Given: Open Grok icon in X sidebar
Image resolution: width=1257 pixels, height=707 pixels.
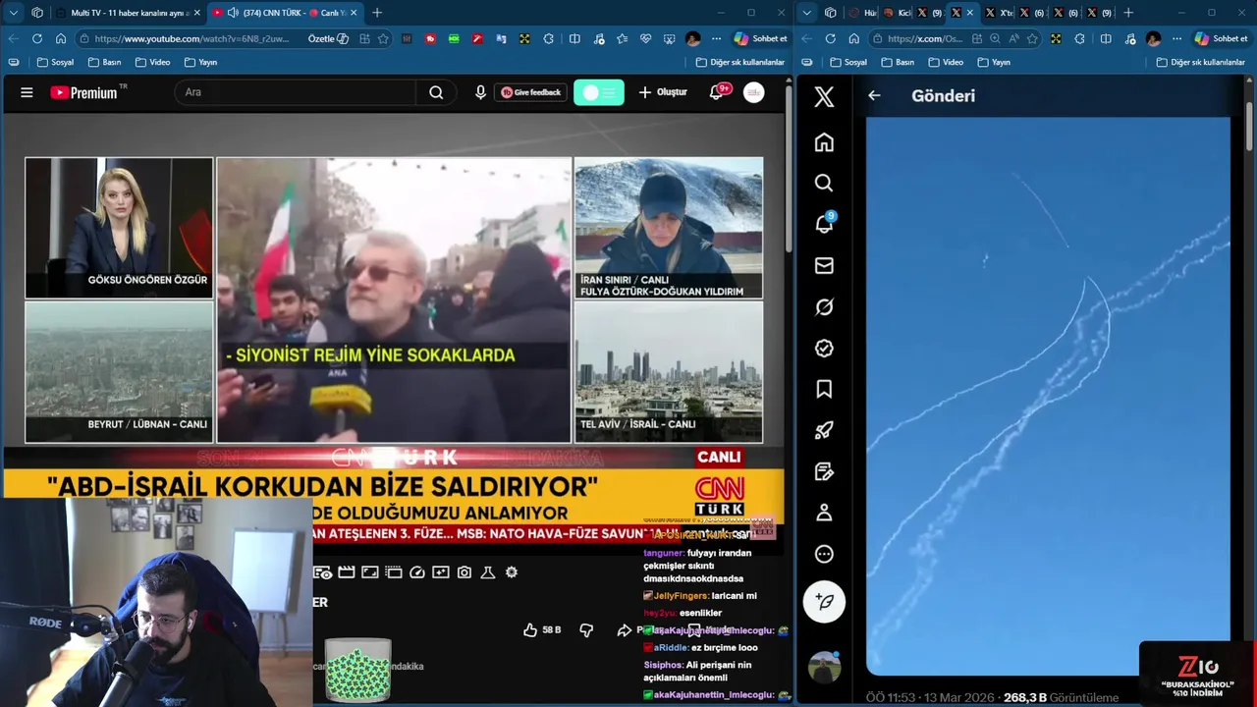Looking at the screenshot, I should click(824, 307).
